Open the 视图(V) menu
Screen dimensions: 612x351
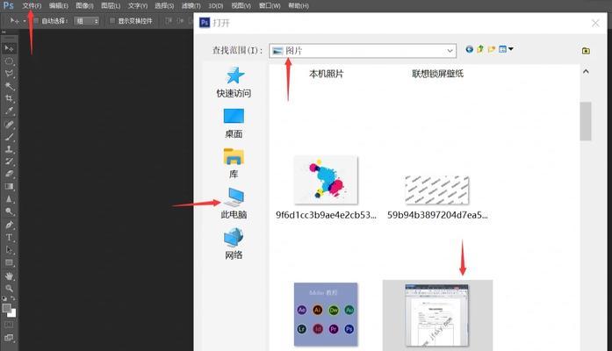pos(241,6)
